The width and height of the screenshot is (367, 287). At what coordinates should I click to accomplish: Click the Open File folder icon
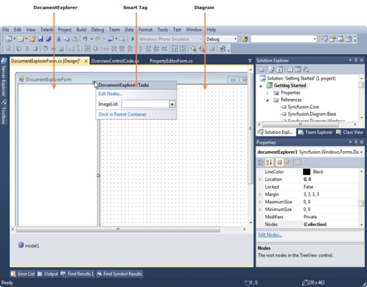[x=32, y=39]
